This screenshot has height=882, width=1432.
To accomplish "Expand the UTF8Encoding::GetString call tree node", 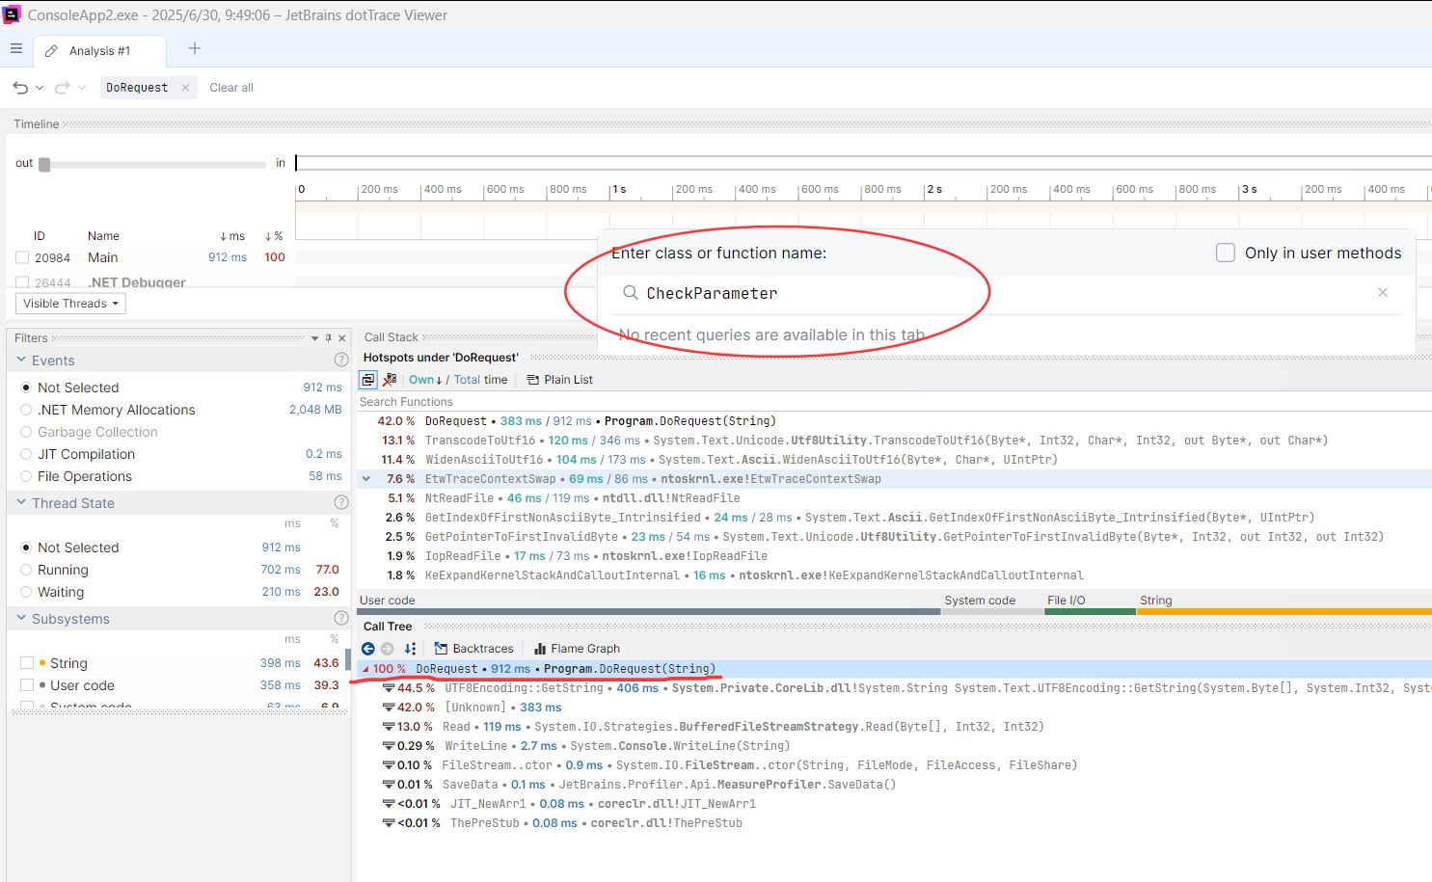I will coord(389,688).
